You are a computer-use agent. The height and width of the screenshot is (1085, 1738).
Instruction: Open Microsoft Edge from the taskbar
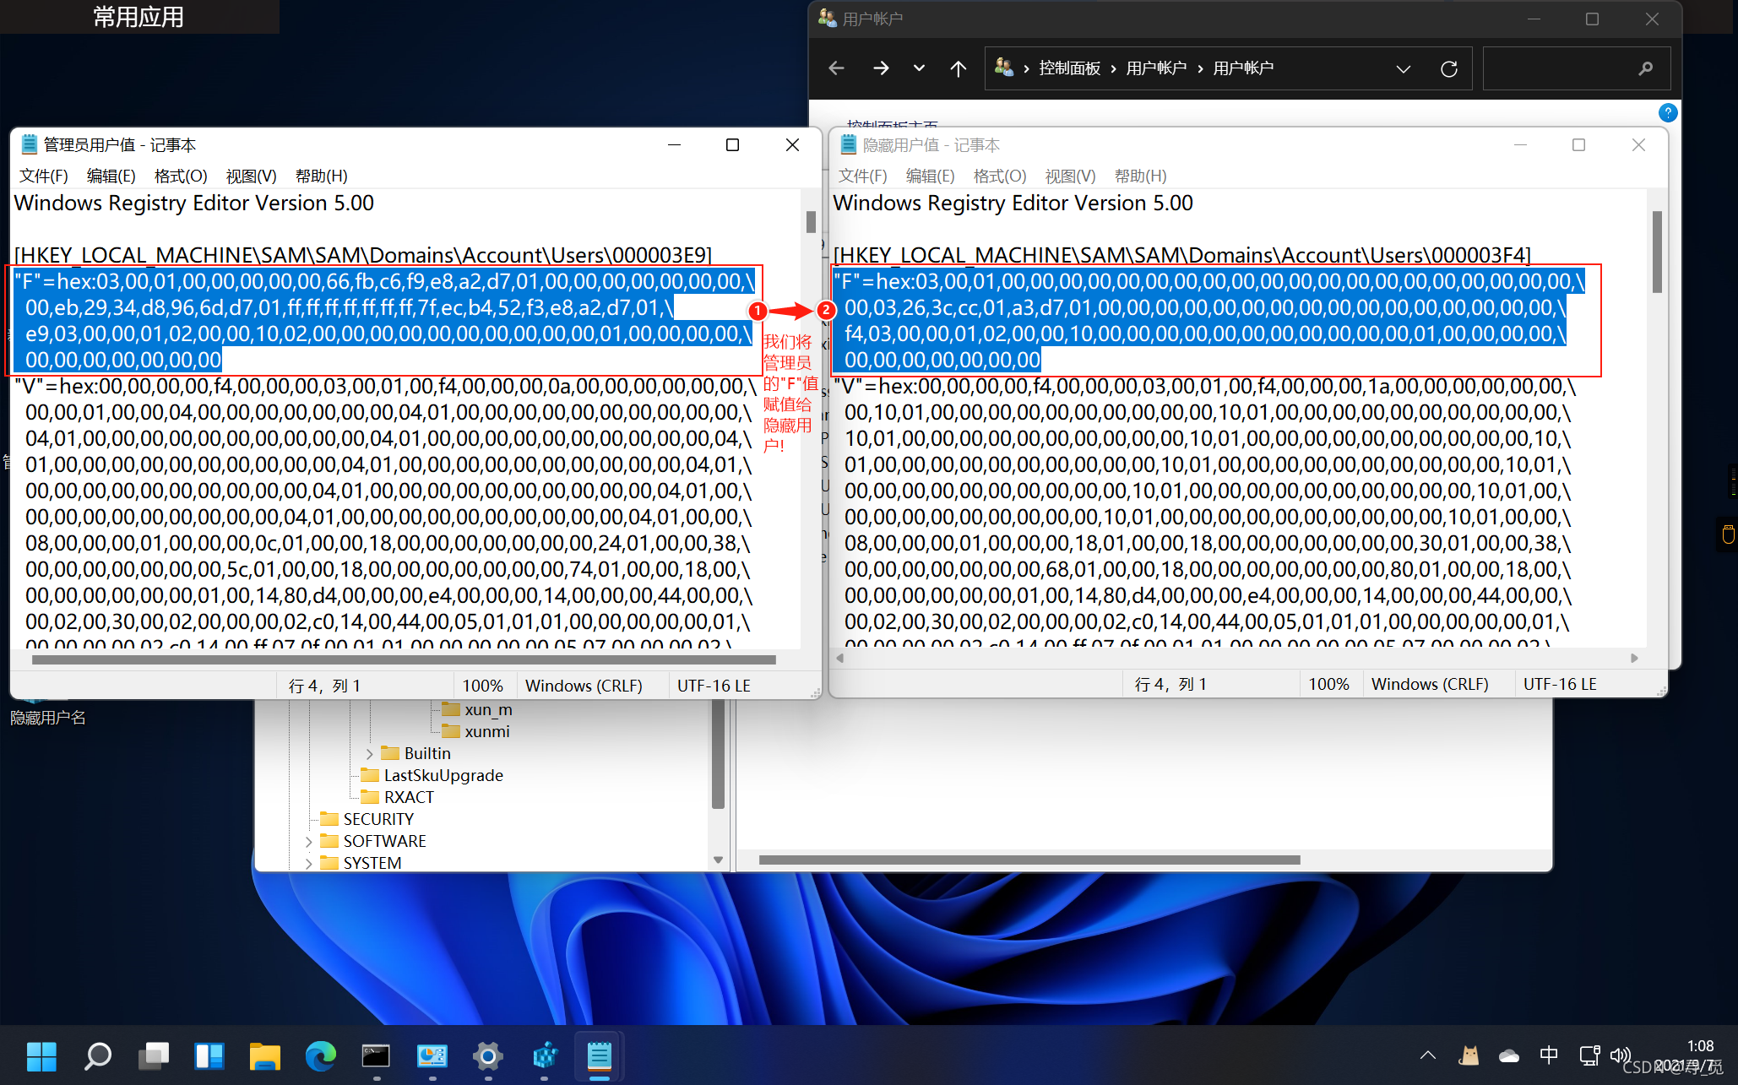click(320, 1055)
